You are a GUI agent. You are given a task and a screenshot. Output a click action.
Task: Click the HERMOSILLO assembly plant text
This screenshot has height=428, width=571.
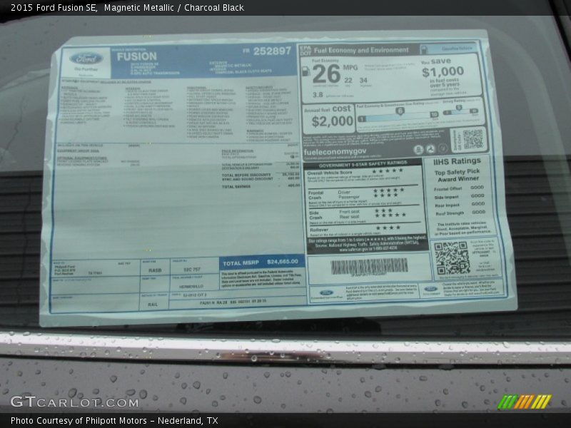click(x=191, y=287)
